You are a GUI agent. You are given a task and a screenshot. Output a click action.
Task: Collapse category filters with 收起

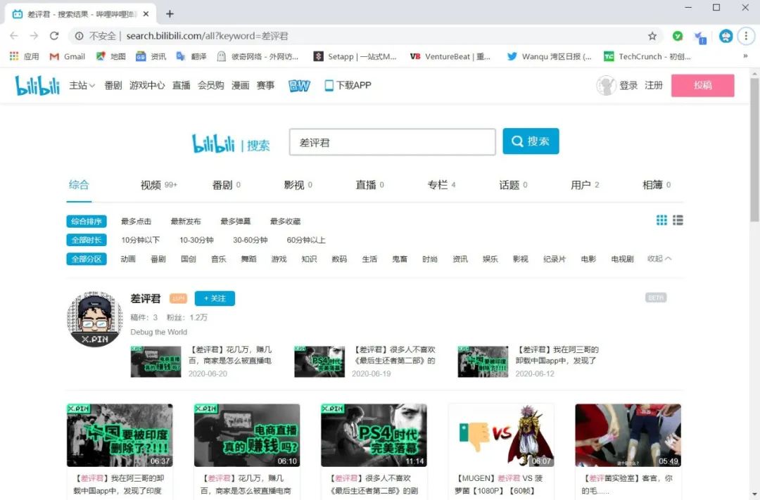(x=659, y=259)
